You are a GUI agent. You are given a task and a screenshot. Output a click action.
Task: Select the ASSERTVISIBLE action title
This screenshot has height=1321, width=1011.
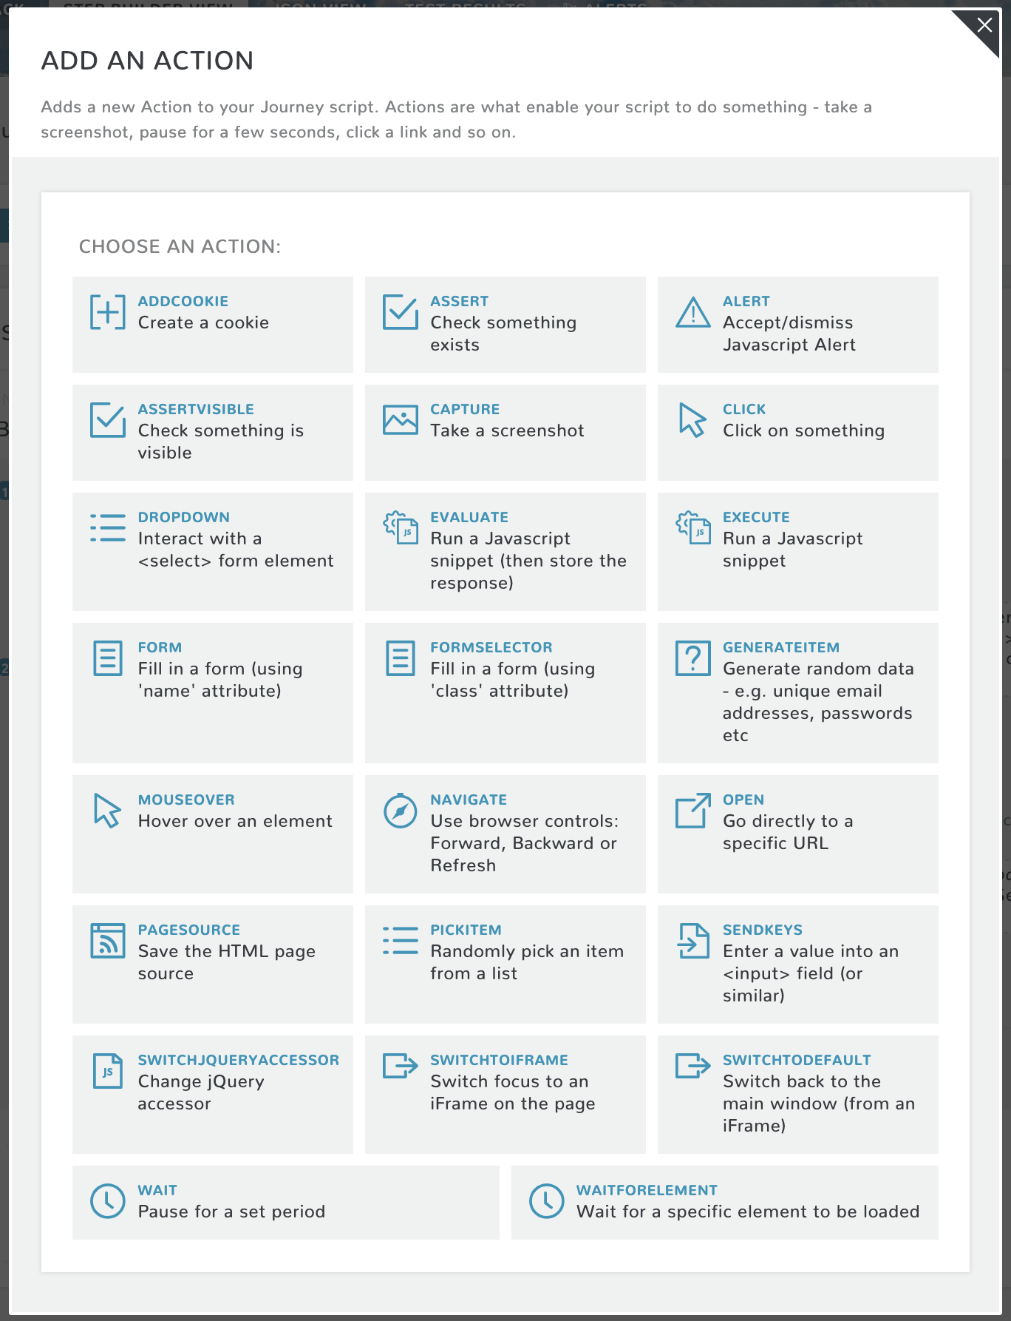click(x=196, y=409)
